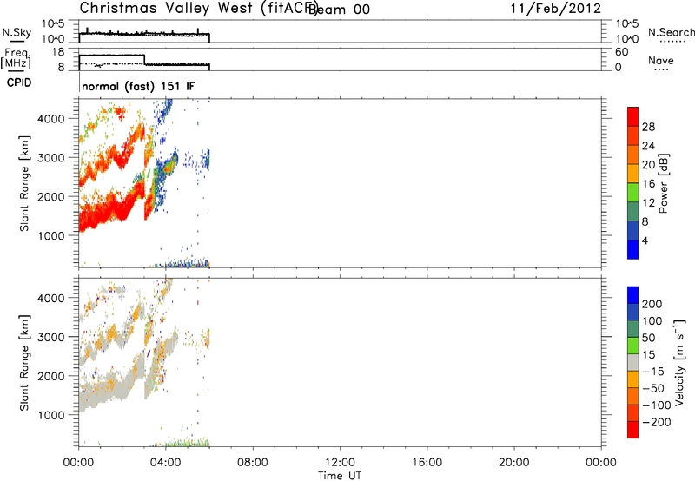
Task: Click the red bottom of velocity color bar
Action: (633, 430)
